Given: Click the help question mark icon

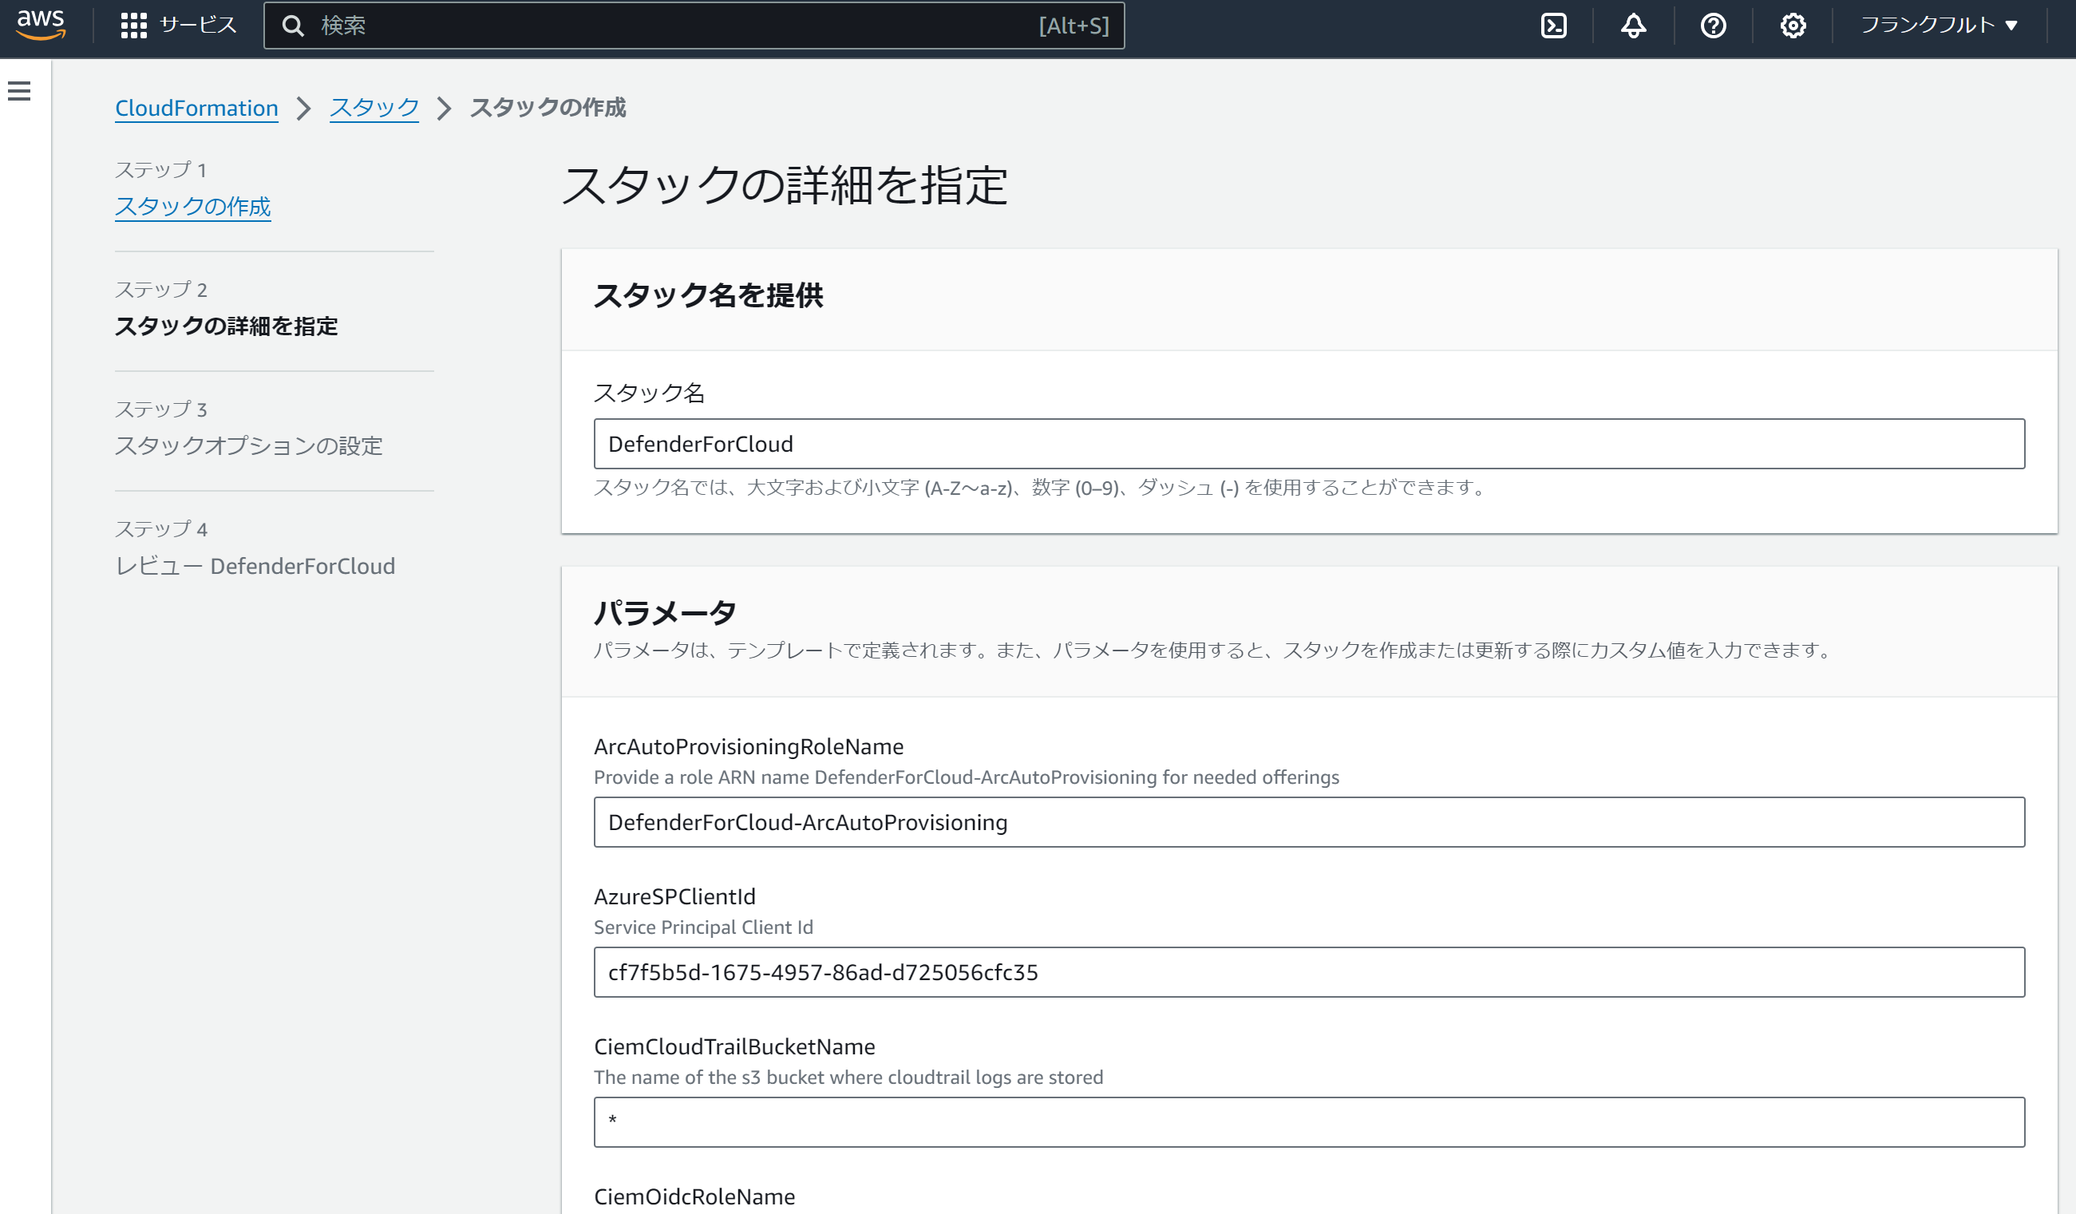Looking at the screenshot, I should click(x=1713, y=26).
